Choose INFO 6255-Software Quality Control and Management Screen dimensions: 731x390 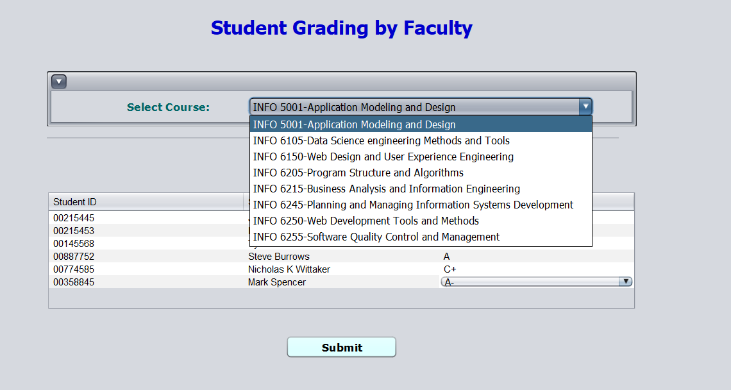(421, 237)
